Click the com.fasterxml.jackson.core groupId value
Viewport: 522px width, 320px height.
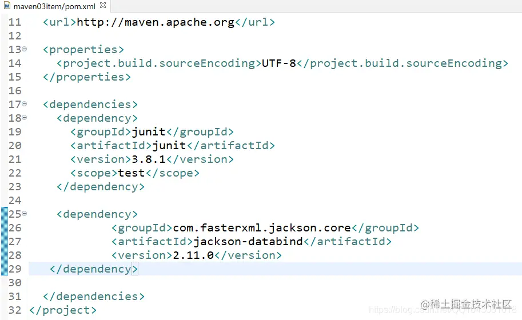262,228
